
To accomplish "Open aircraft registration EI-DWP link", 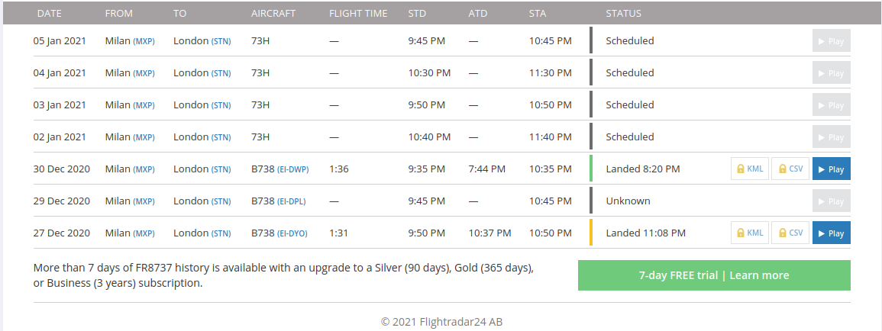I will [292, 169].
